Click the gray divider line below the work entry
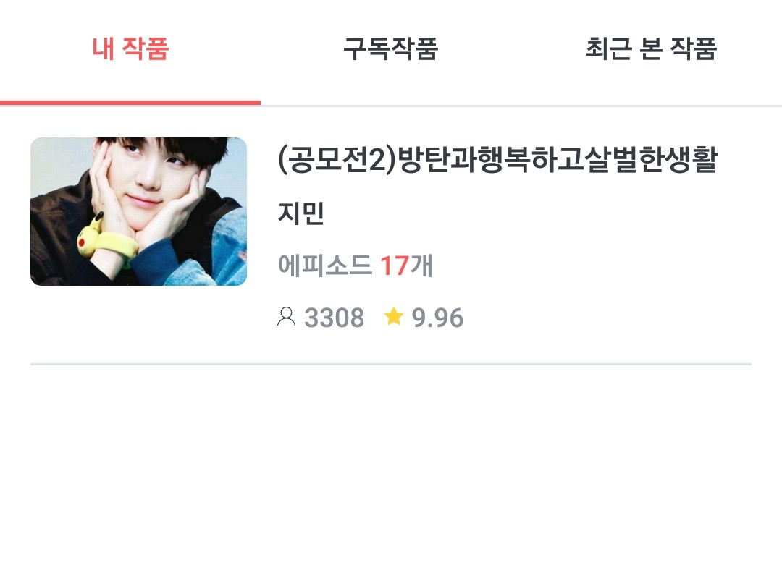Viewport: 782px width, 586px height. point(391,364)
